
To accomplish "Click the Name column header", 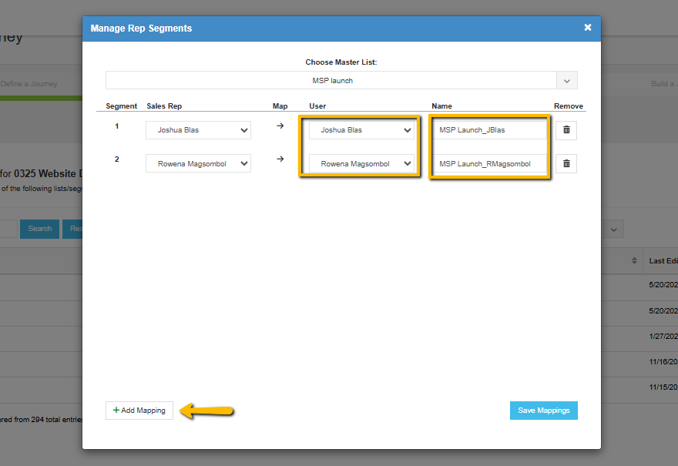I will click(441, 106).
